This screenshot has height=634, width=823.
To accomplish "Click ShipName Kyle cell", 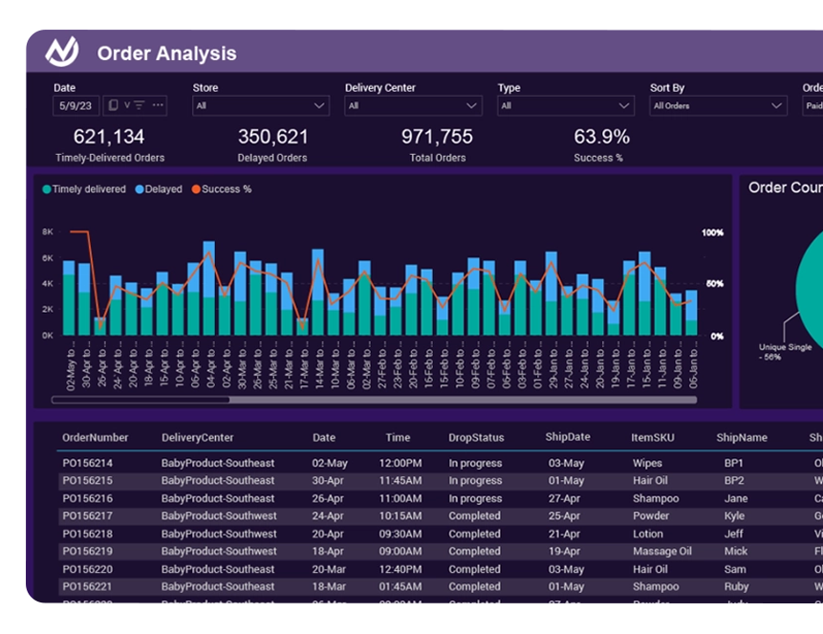I will click(x=734, y=515).
